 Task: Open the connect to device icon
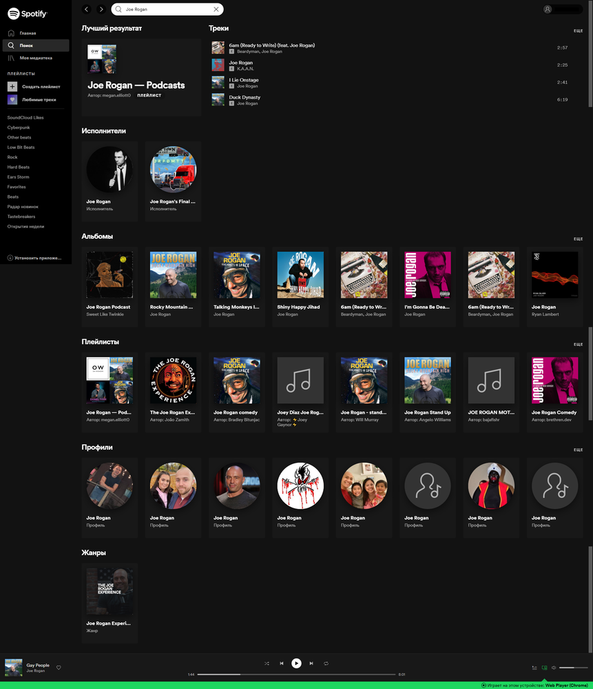tap(544, 668)
